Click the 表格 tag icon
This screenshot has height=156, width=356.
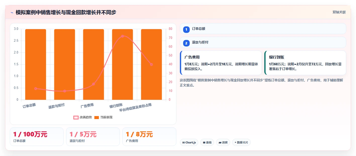pyautogui.click(x=204, y=142)
